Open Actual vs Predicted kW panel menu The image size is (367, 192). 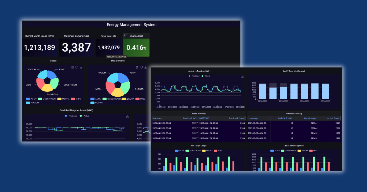210,71
